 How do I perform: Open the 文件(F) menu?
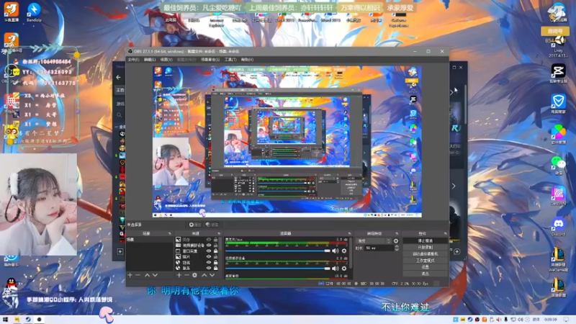[133, 60]
